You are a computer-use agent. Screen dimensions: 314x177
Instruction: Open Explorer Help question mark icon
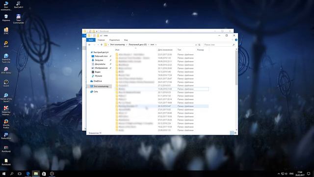click(x=236, y=40)
